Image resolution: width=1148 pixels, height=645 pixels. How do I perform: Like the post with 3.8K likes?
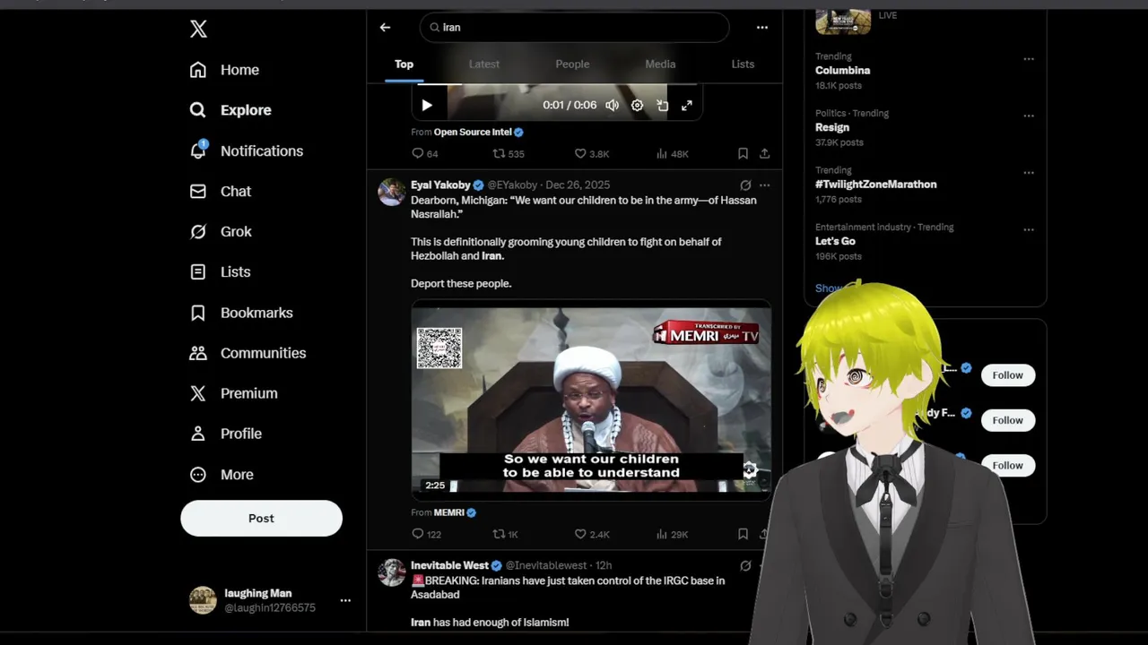pos(592,153)
